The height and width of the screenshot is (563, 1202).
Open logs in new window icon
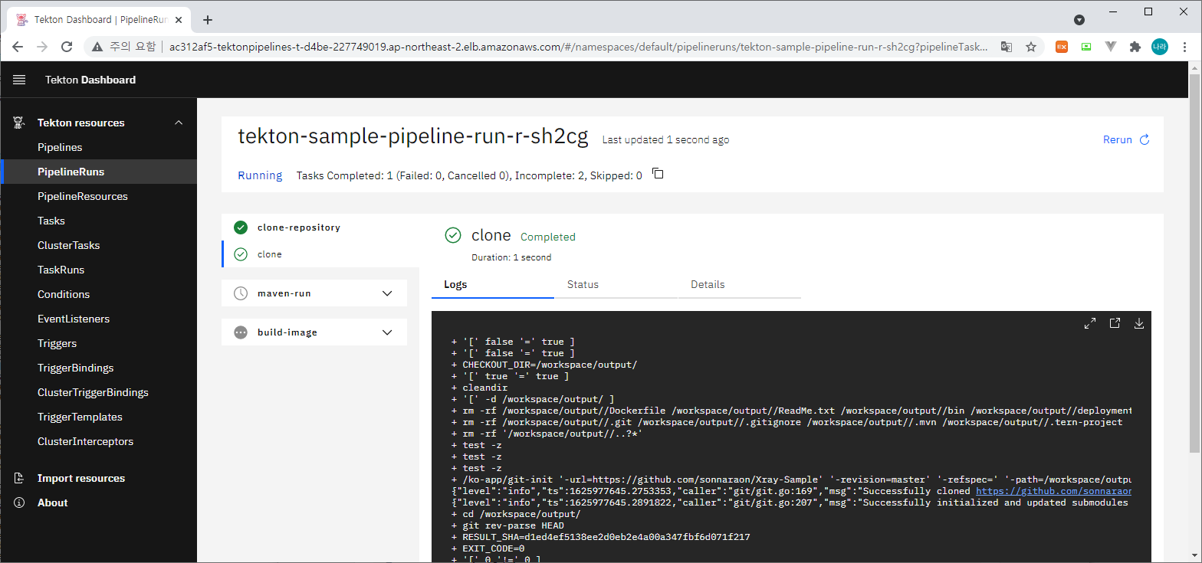[1115, 323]
